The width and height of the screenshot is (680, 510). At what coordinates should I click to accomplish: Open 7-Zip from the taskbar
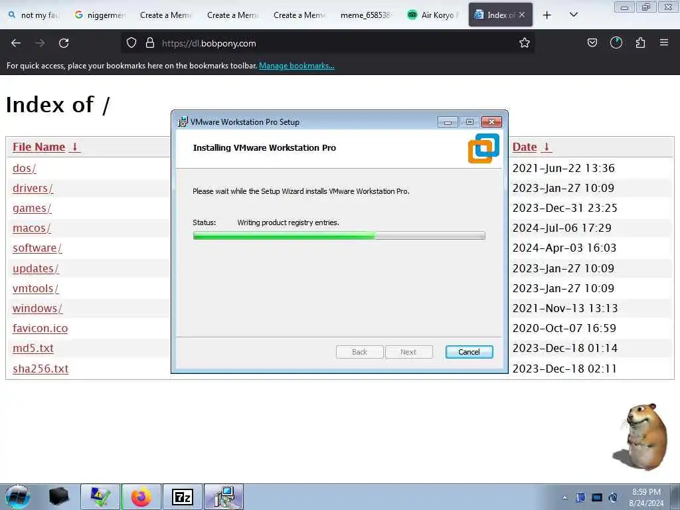coord(183,497)
